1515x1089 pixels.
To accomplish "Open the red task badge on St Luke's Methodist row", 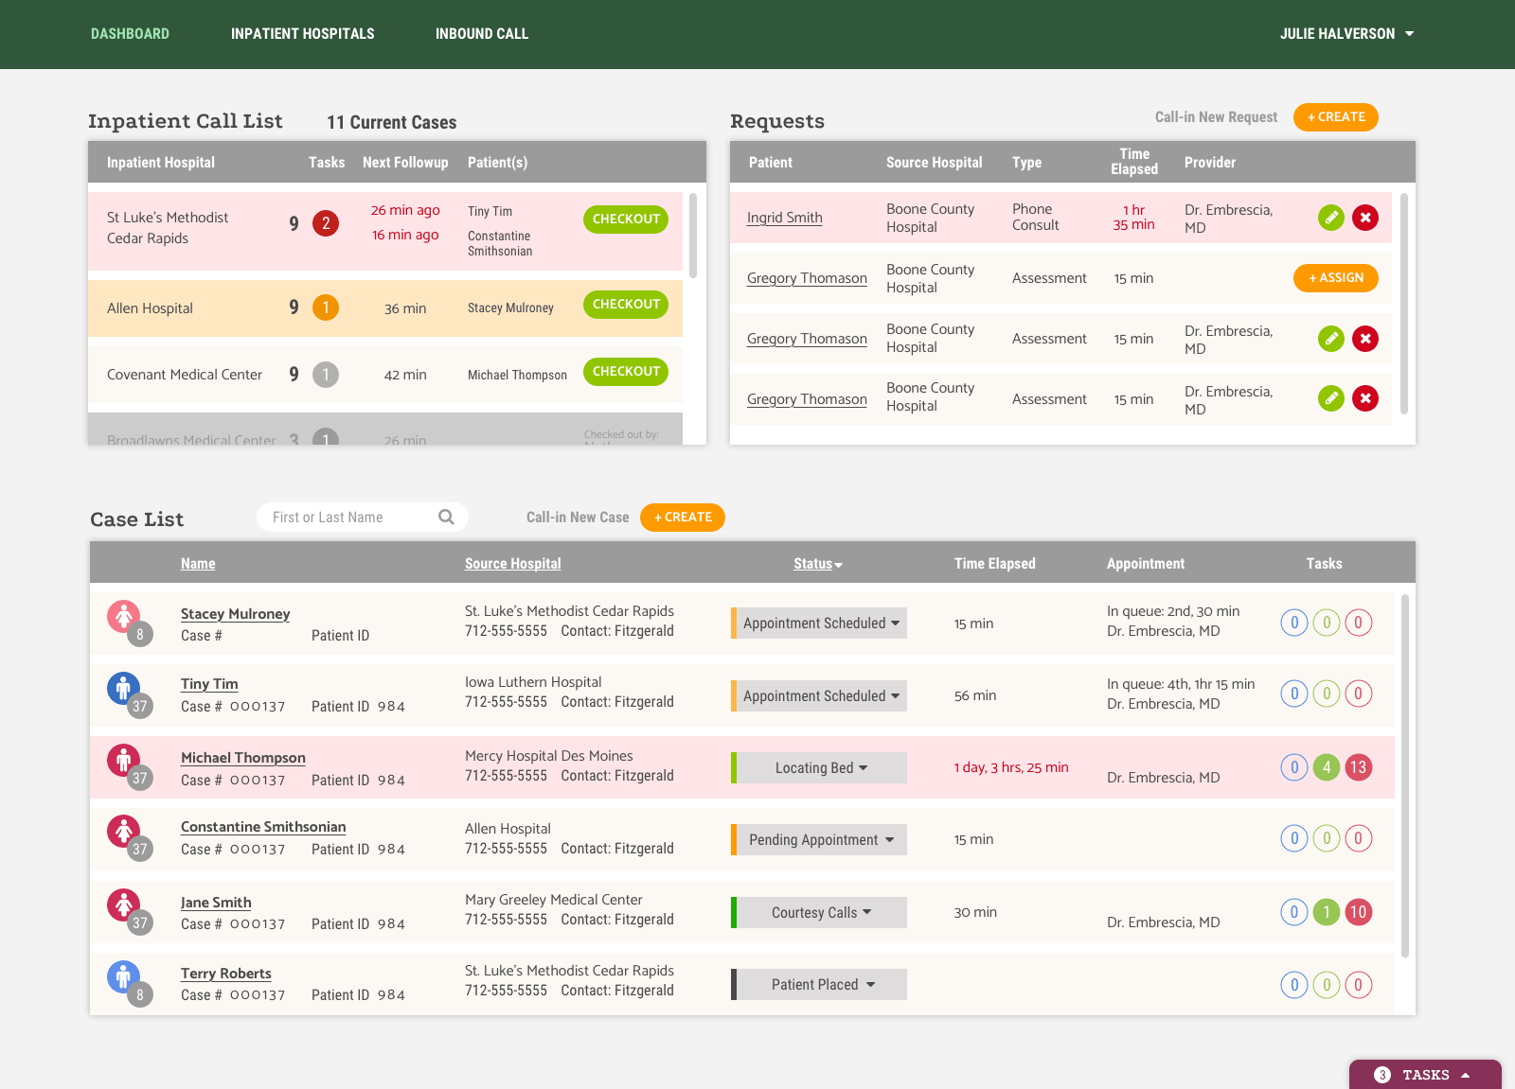I will 326,223.
